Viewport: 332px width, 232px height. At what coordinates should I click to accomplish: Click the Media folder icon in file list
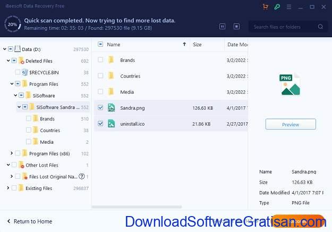point(111,92)
